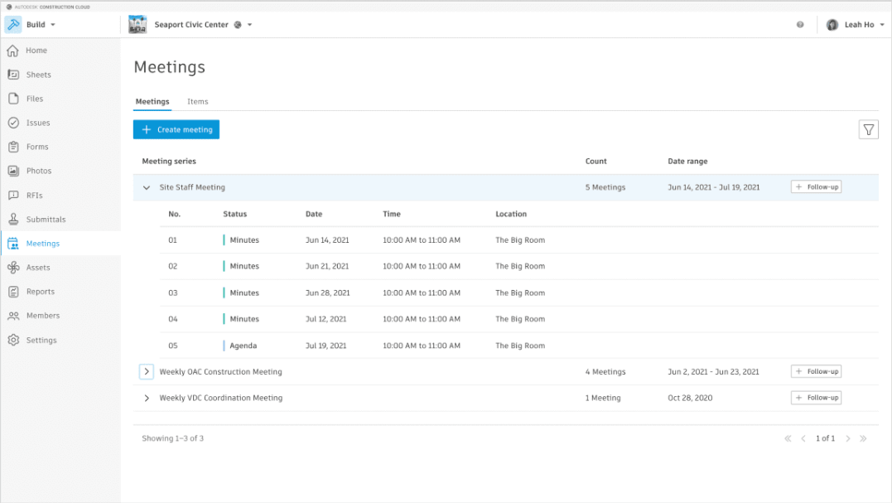Open the Forms clipboard icon
This screenshot has height=503, width=892.
(13, 147)
